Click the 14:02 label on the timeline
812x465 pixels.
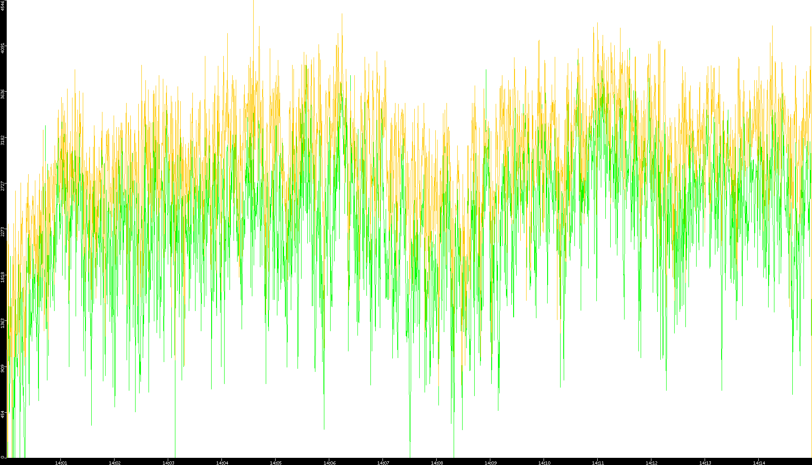coord(115,463)
